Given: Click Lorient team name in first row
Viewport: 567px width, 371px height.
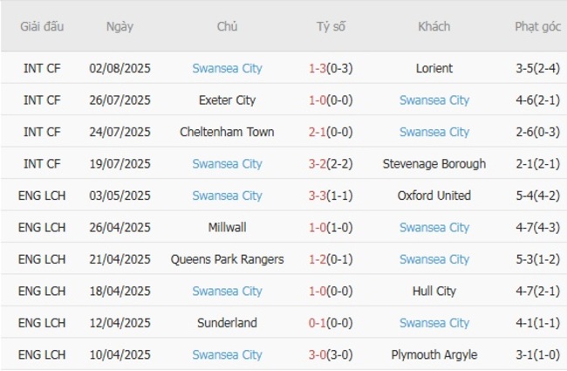Looking at the screenshot, I should click(x=434, y=68).
